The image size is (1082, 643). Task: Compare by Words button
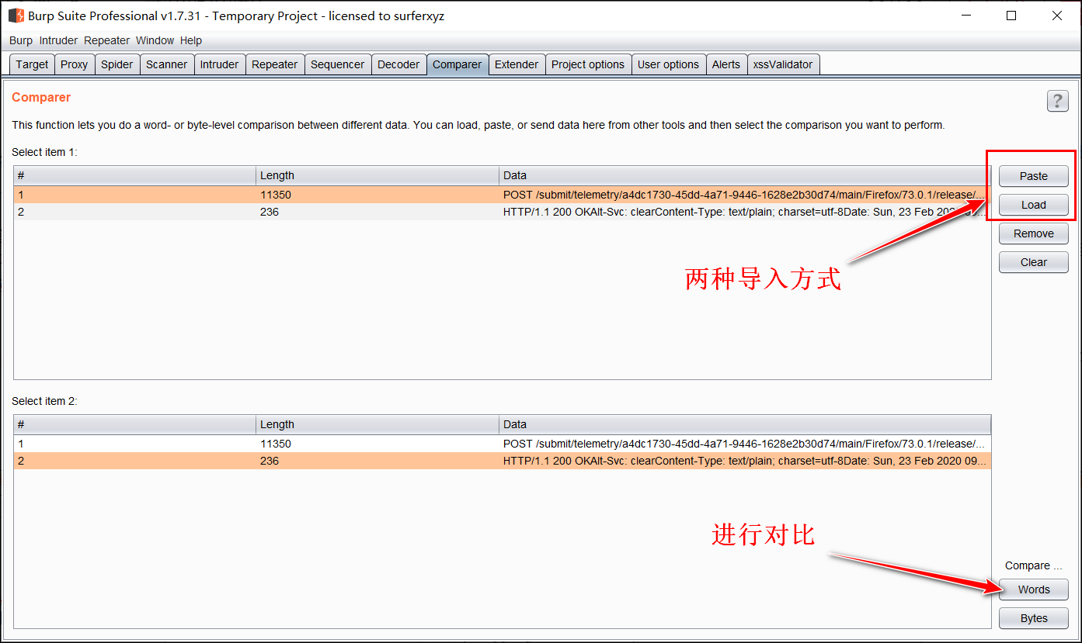pyautogui.click(x=1033, y=589)
